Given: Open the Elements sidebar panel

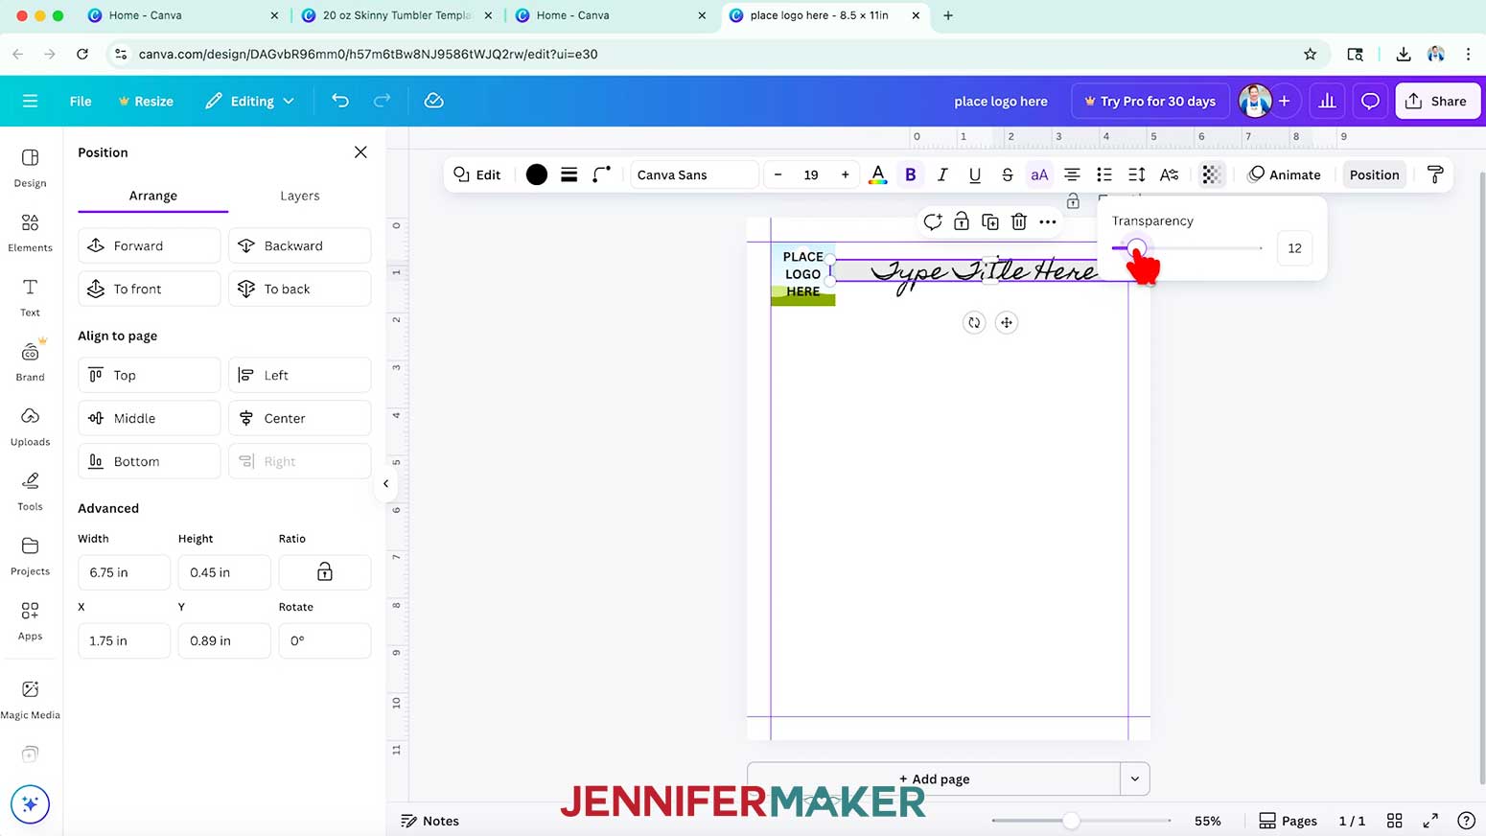Looking at the screenshot, I should coord(30,232).
